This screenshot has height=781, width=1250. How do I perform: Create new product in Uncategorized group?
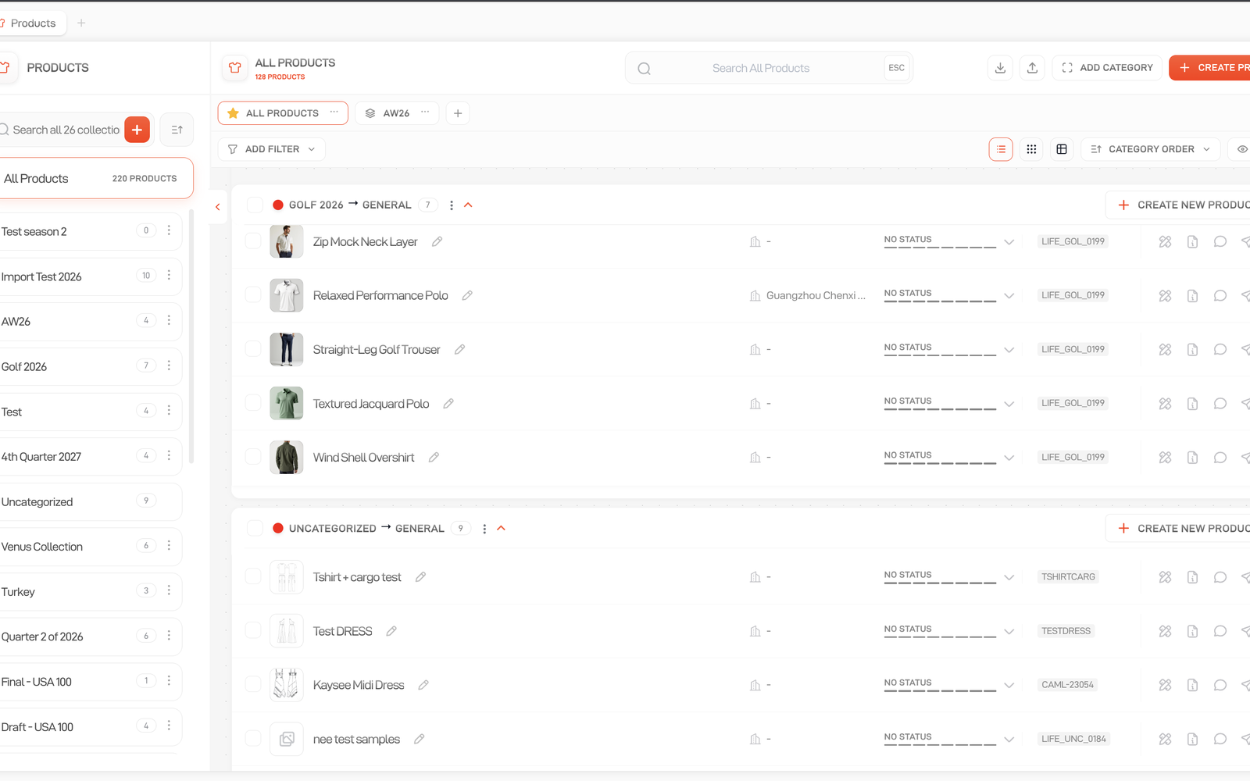tap(1178, 529)
